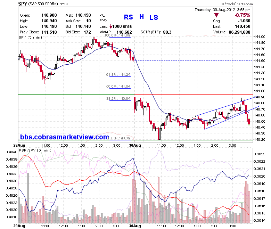271x229 pixels.
Task: Click the Thursday 30-Aug-2012 3:58 pm timestamp
Action: [x=222, y=10]
